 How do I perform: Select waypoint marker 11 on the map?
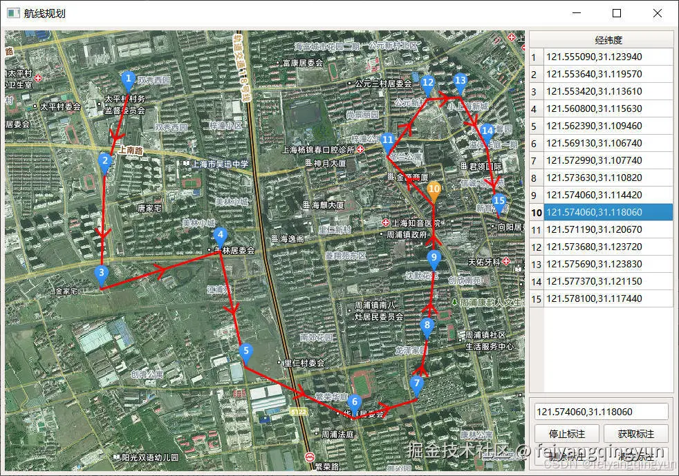coord(388,142)
